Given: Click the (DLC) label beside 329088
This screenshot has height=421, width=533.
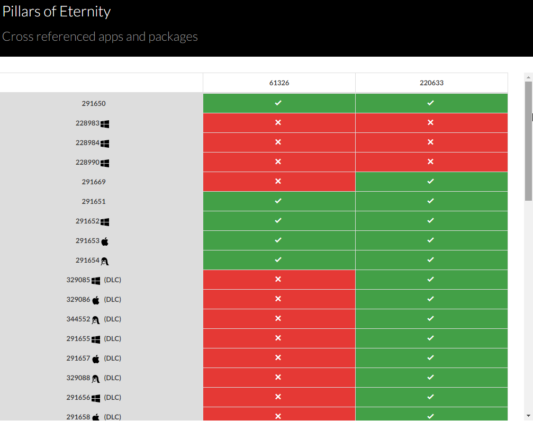Looking at the screenshot, I should coord(112,378).
